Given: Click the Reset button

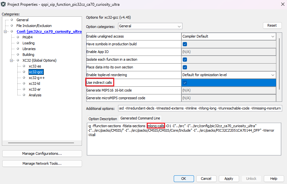Looking at the screenshot, I should 272,25.
